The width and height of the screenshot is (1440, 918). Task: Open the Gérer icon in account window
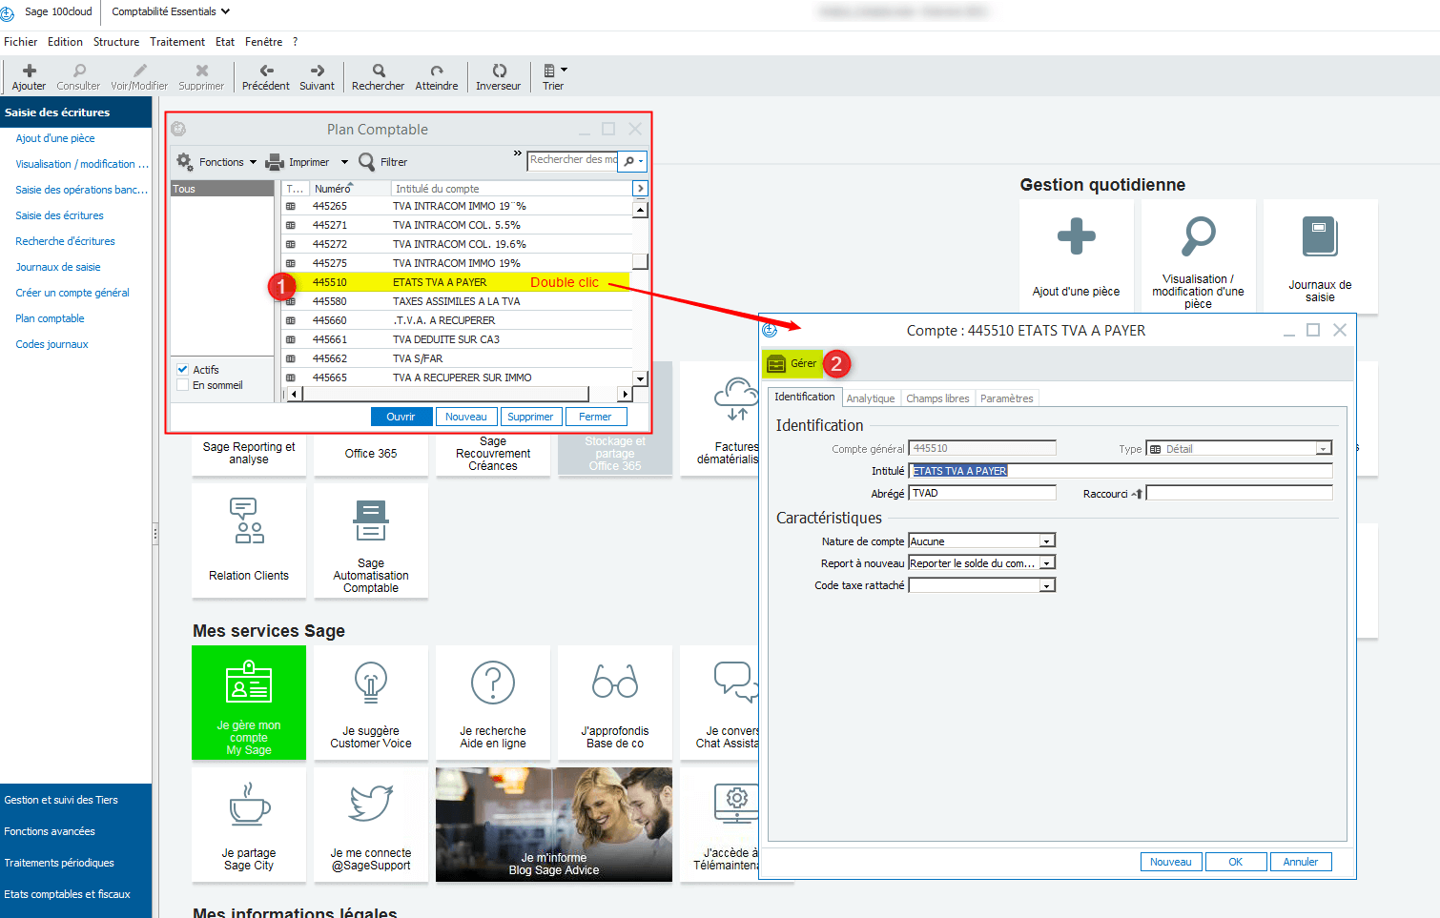point(777,363)
